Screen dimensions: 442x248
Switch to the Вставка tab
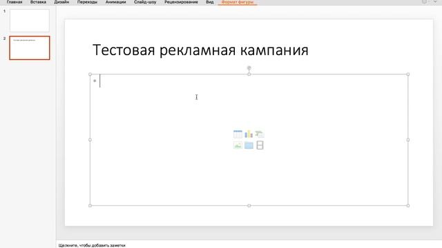(x=38, y=2)
